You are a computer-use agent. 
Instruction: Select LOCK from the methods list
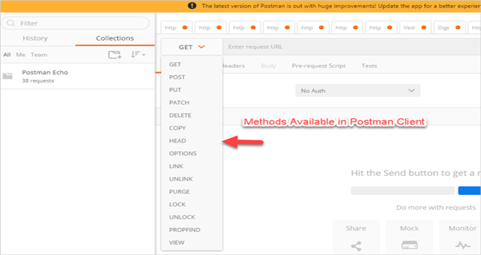click(177, 204)
